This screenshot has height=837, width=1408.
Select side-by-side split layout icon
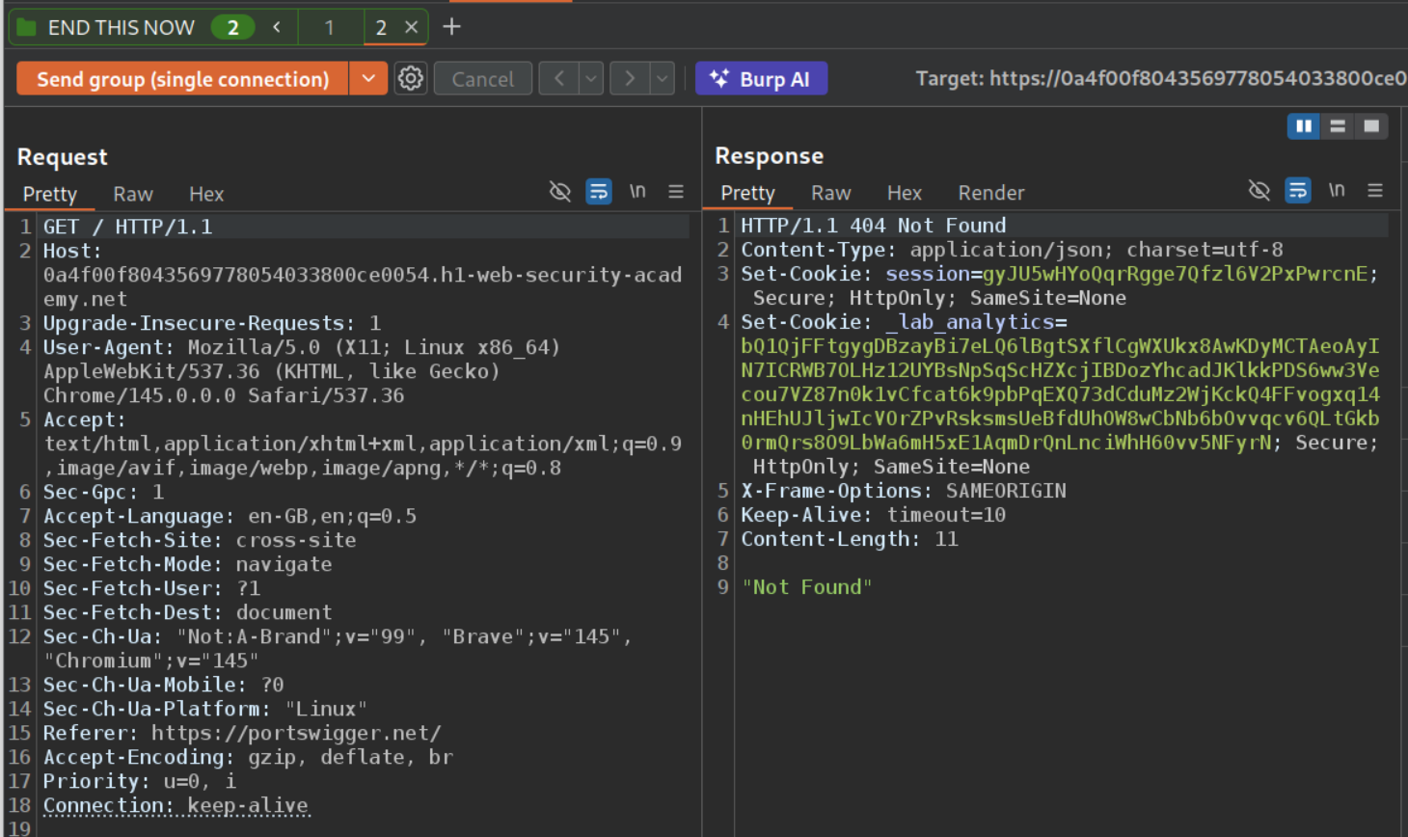pos(1303,126)
